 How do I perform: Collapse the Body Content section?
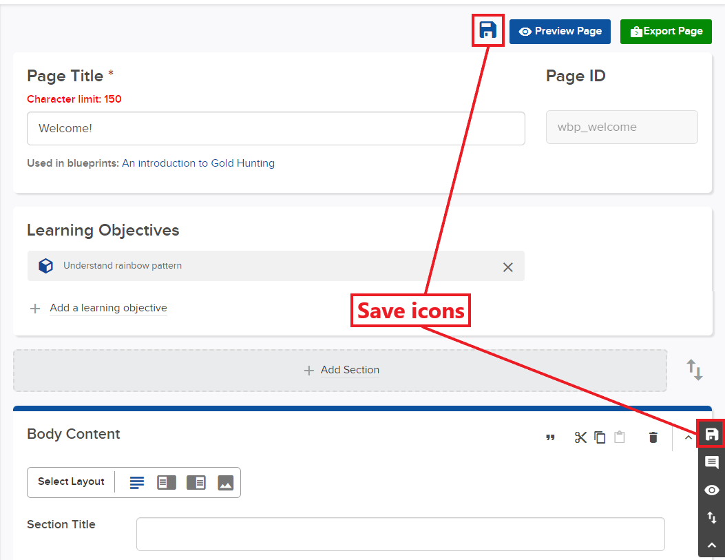[x=688, y=437]
